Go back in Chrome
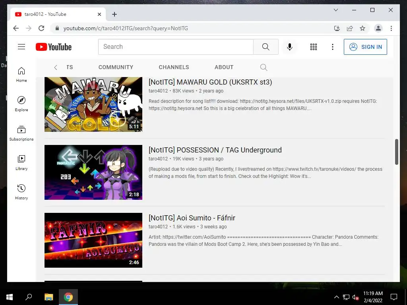The image size is (407, 305). 16,28
